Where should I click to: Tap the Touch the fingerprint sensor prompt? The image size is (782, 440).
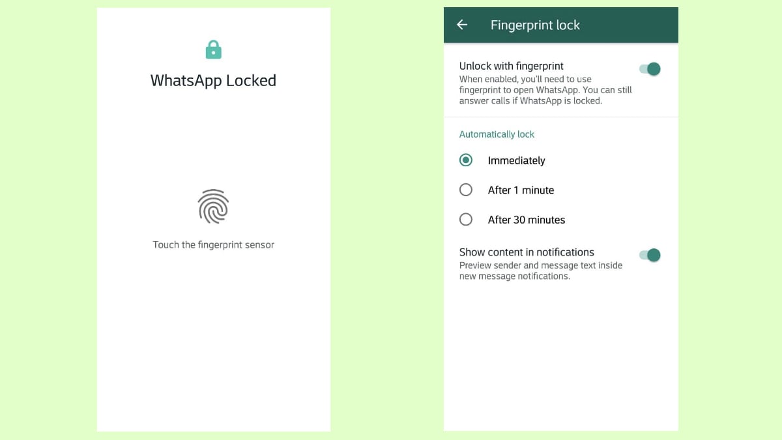[213, 245]
